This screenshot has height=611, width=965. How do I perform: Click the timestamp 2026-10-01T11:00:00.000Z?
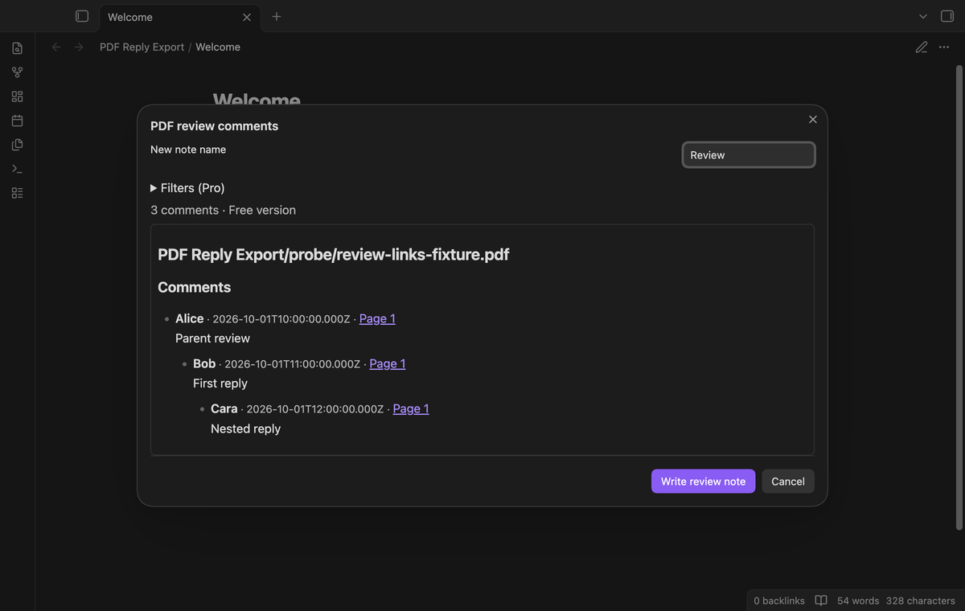tap(293, 364)
